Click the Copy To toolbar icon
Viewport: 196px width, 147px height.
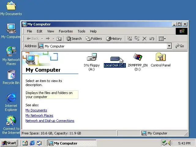[137, 39]
